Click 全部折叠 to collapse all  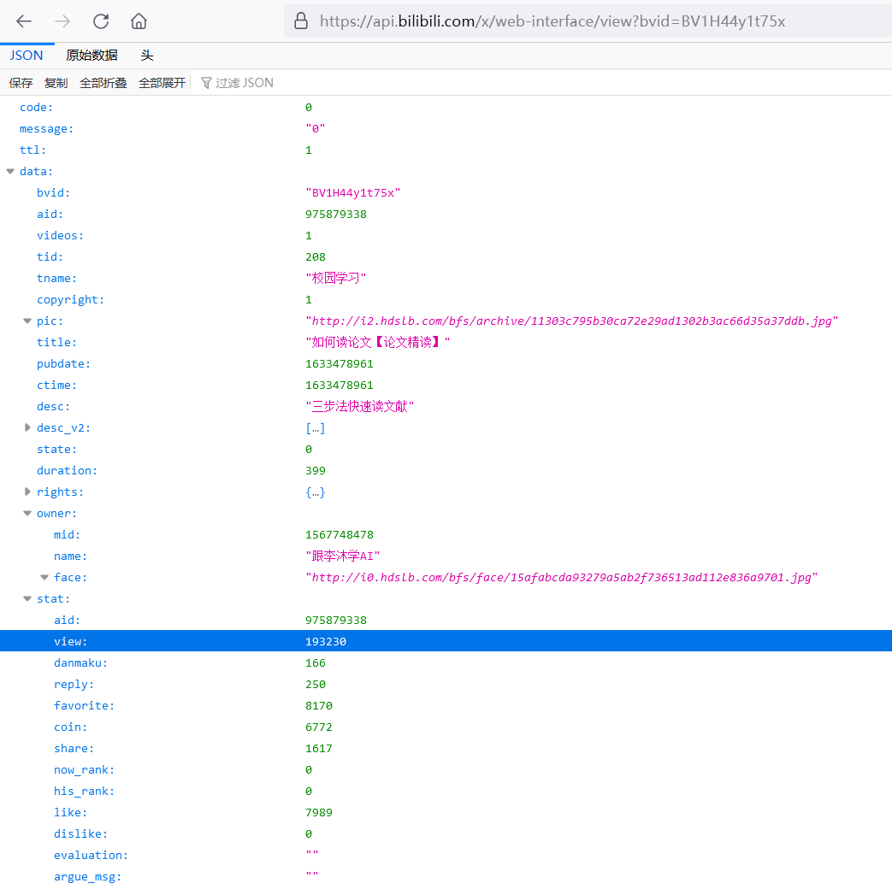click(x=103, y=83)
